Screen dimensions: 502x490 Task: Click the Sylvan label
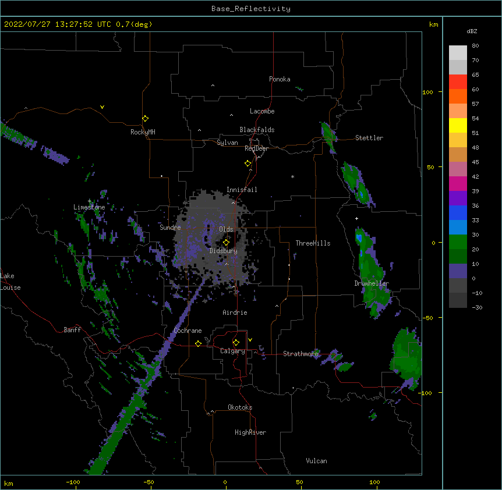click(x=227, y=143)
